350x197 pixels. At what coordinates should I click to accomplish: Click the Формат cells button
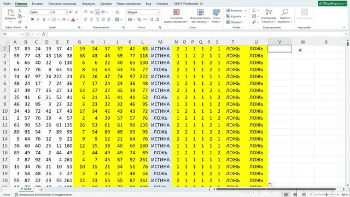(235, 22)
